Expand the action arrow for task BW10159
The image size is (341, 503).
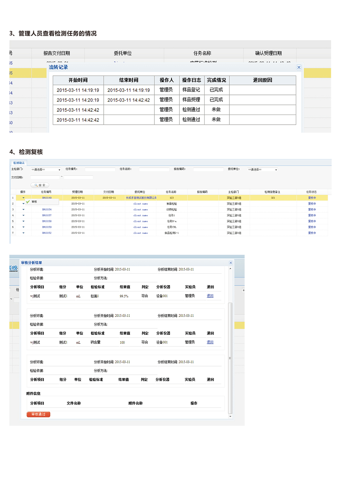(23, 227)
